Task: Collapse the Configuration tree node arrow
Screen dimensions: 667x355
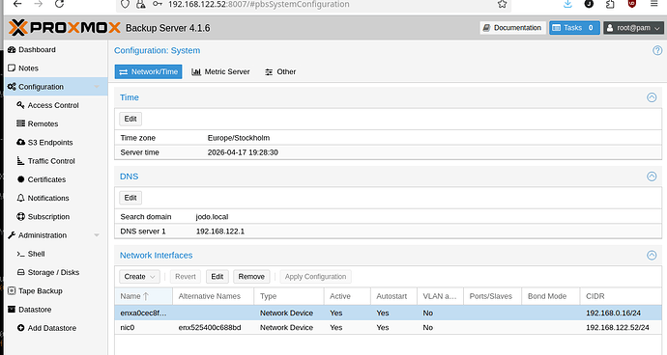Action: click(97, 87)
